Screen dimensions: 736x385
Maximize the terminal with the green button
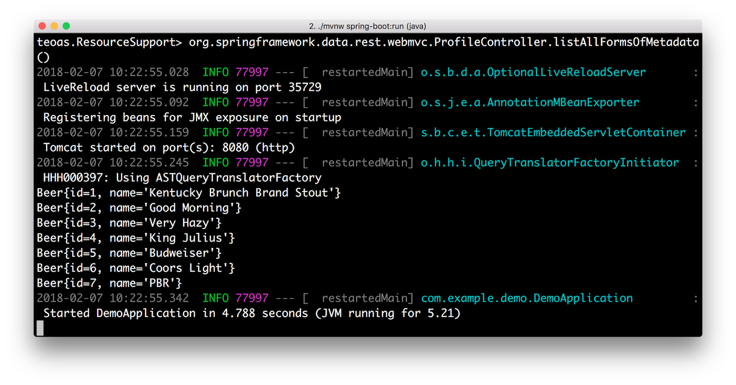click(x=66, y=26)
